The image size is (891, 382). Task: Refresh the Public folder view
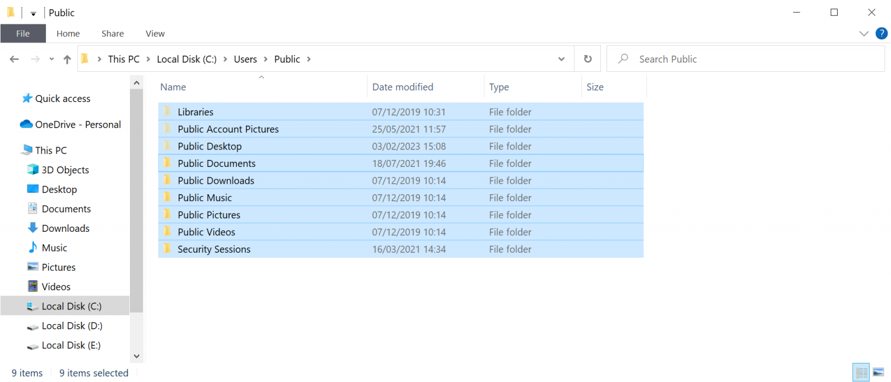click(x=587, y=59)
